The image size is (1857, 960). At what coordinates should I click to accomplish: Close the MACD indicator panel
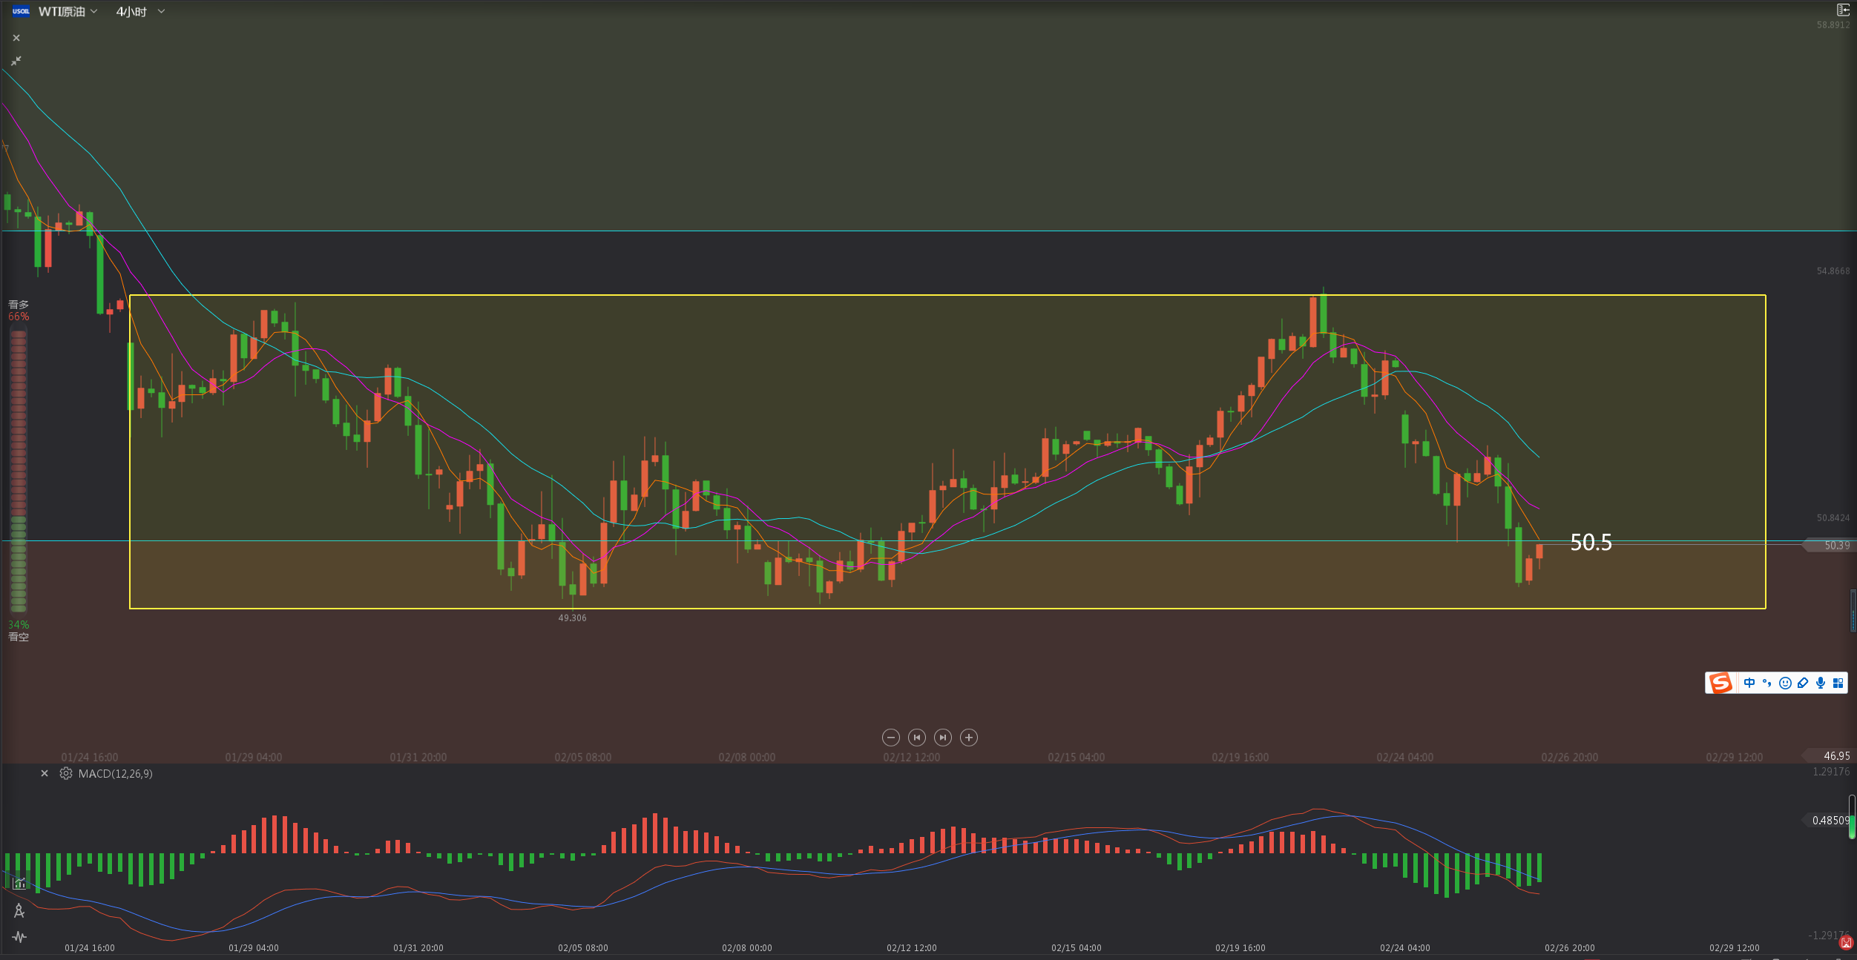coord(45,773)
